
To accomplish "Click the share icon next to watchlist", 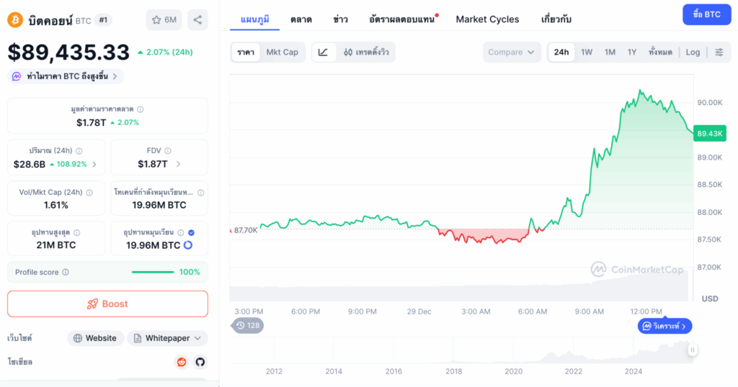I will pos(197,19).
